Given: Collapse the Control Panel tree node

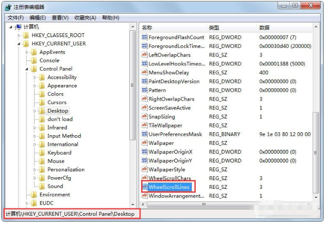Looking at the screenshot, I should tap(27, 69).
